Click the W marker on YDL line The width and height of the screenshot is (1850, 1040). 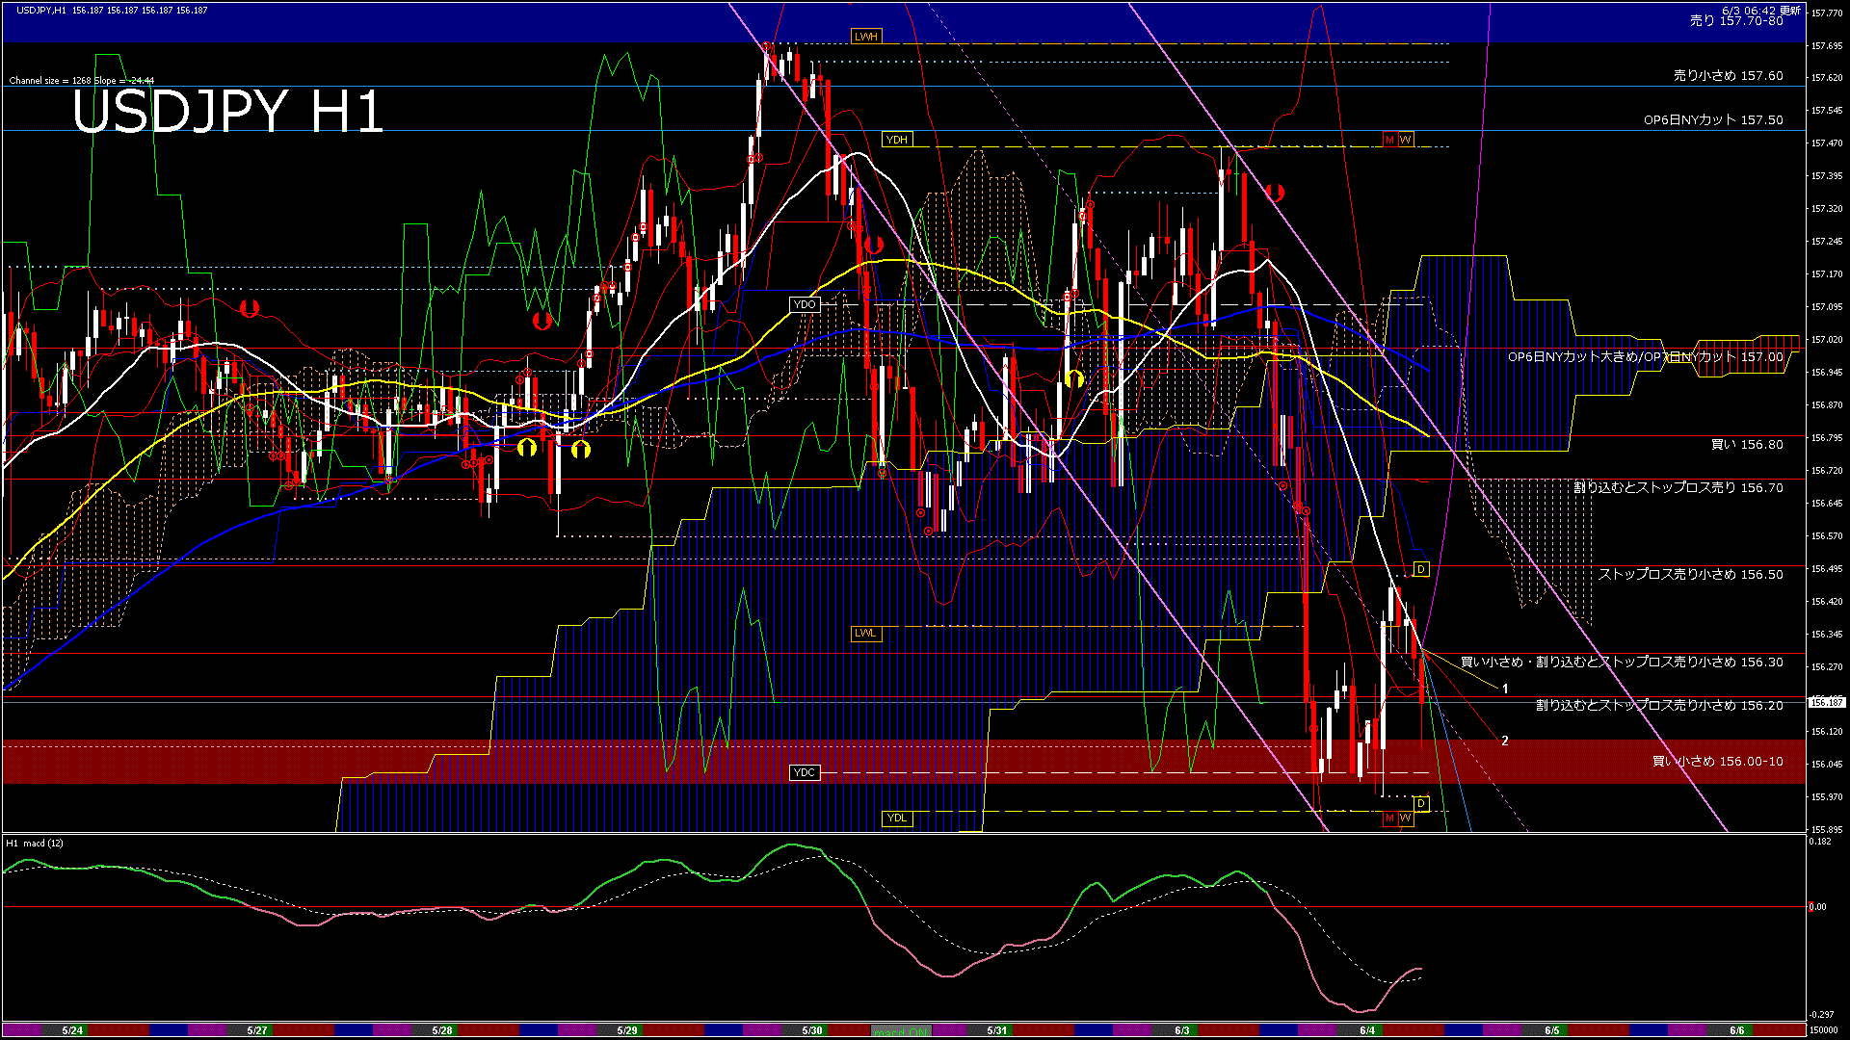(x=1406, y=818)
